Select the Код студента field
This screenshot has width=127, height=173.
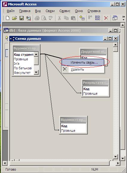pos(23,55)
